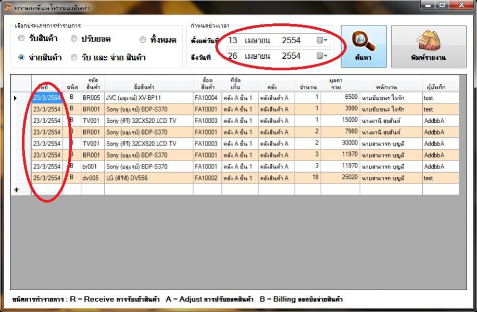
Task: Click the LG (ดีวีดี) DV556 cell
Action: point(149,178)
